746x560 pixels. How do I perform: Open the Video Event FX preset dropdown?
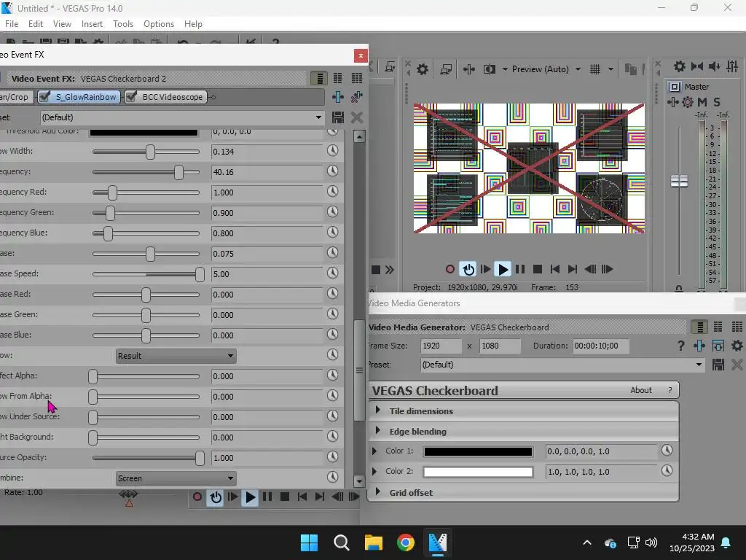pos(318,117)
